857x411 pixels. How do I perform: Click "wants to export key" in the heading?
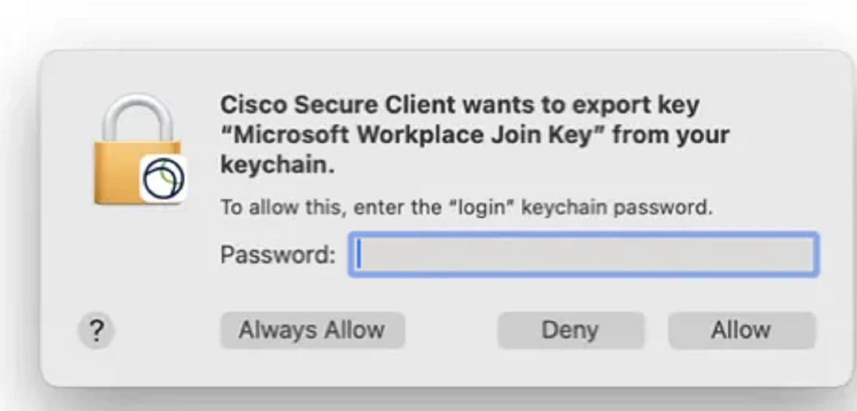click(x=581, y=105)
